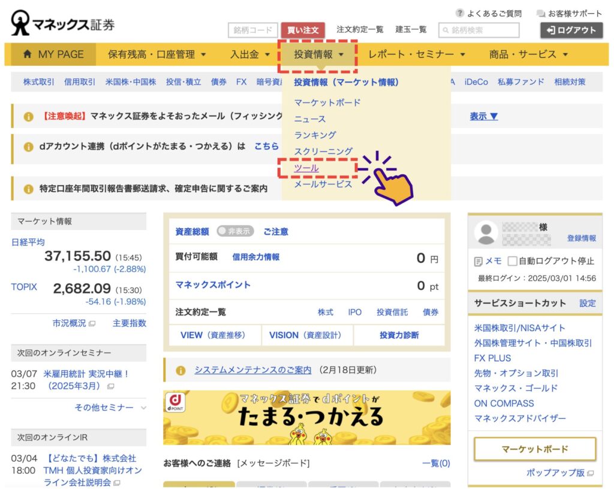The height and width of the screenshot is (494, 614).
Task: Open 設定 for サービスショートカット
Action: point(588,303)
